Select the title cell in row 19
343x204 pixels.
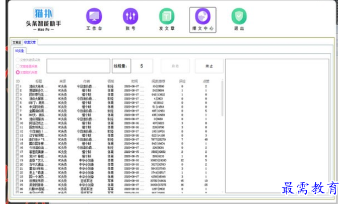38,160
